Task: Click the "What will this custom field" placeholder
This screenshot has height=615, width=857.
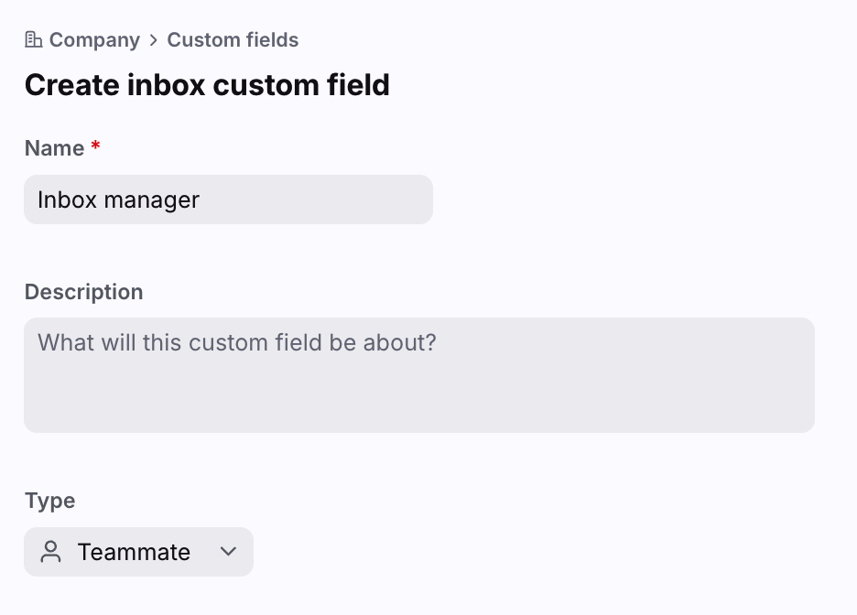Action: coord(236,342)
